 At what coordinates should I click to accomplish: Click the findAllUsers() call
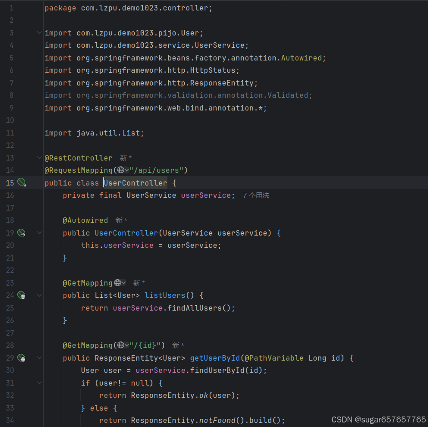(199, 308)
